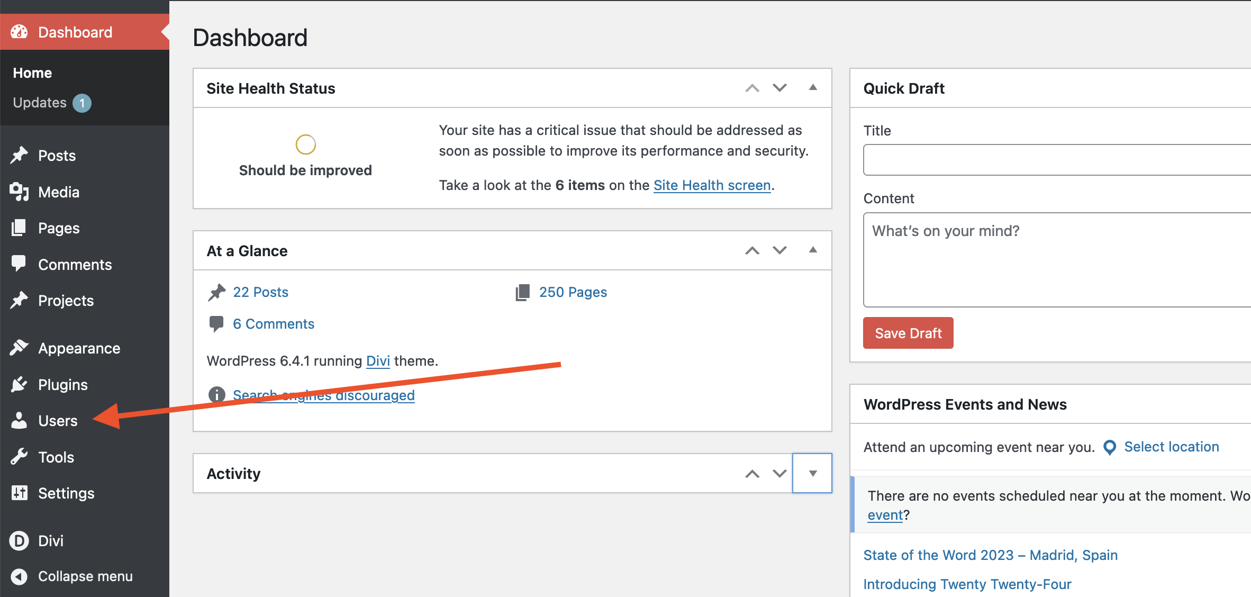The width and height of the screenshot is (1251, 597).
Task: Open the Site Health screen link
Action: point(712,185)
